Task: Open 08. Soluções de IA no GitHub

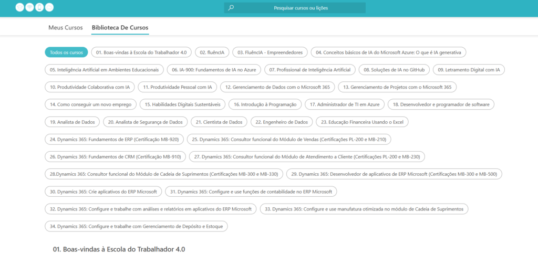Action: pyautogui.click(x=394, y=70)
